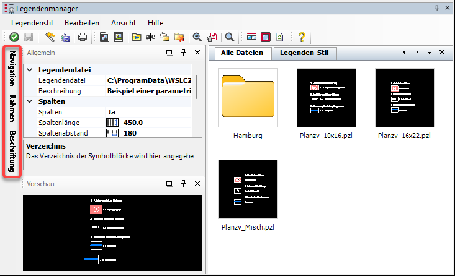455x276 pixels.
Task: Pin the Allgemein panel
Action: (183, 53)
